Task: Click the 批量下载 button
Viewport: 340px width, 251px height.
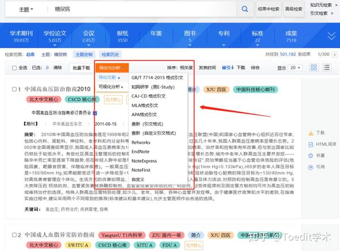Action: 80,67
